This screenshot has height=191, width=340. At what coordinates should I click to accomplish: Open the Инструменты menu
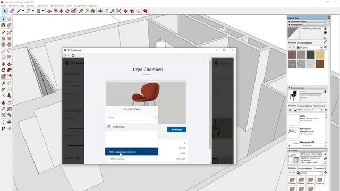click(x=57, y=6)
